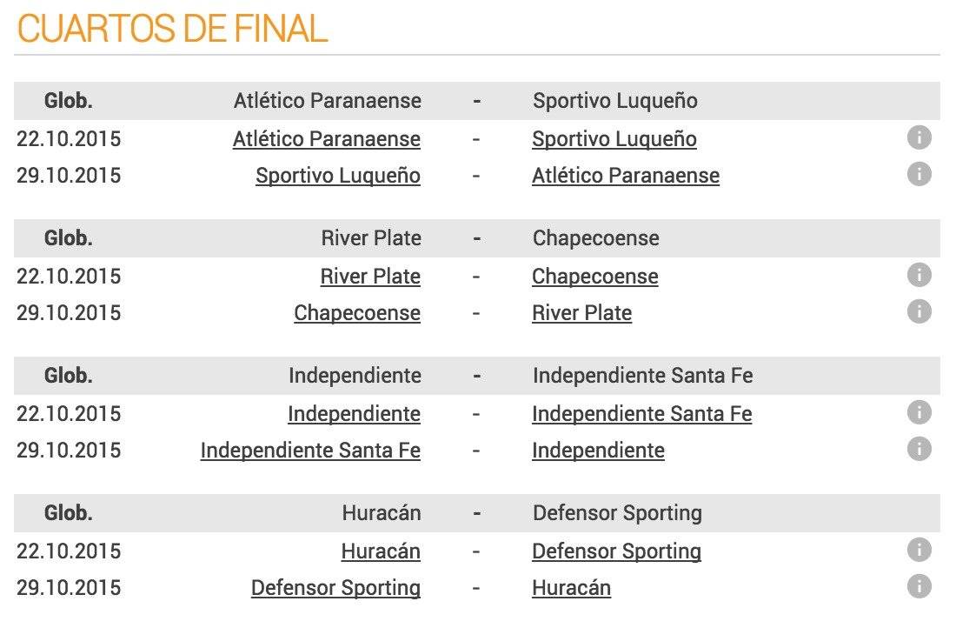This screenshot has height=628, width=956.
Task: Open Huracán home link on 22.10.2015
Action: pos(381,551)
